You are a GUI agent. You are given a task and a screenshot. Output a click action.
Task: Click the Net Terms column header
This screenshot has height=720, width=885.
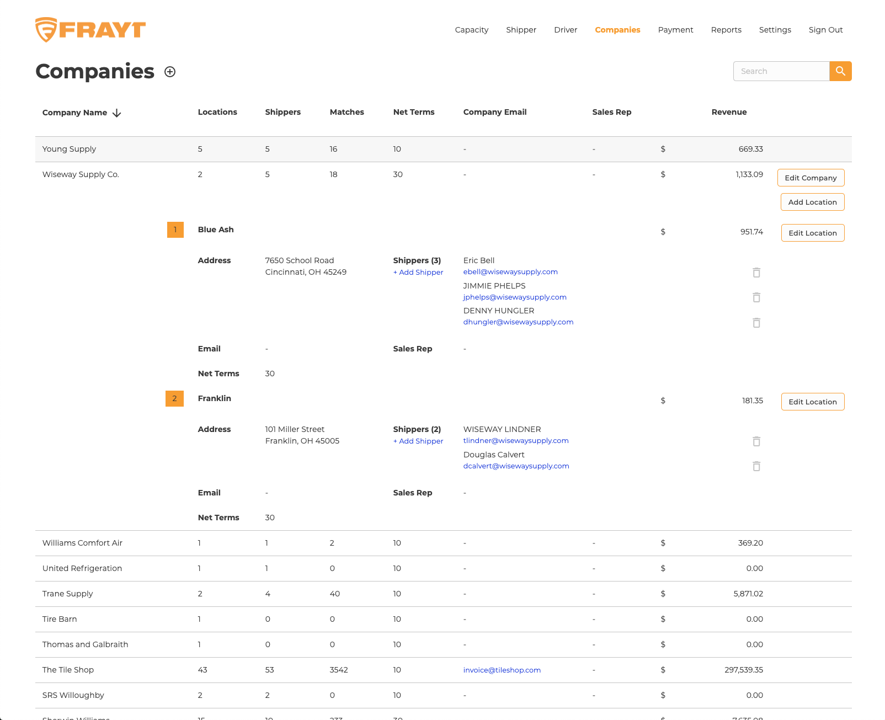414,112
